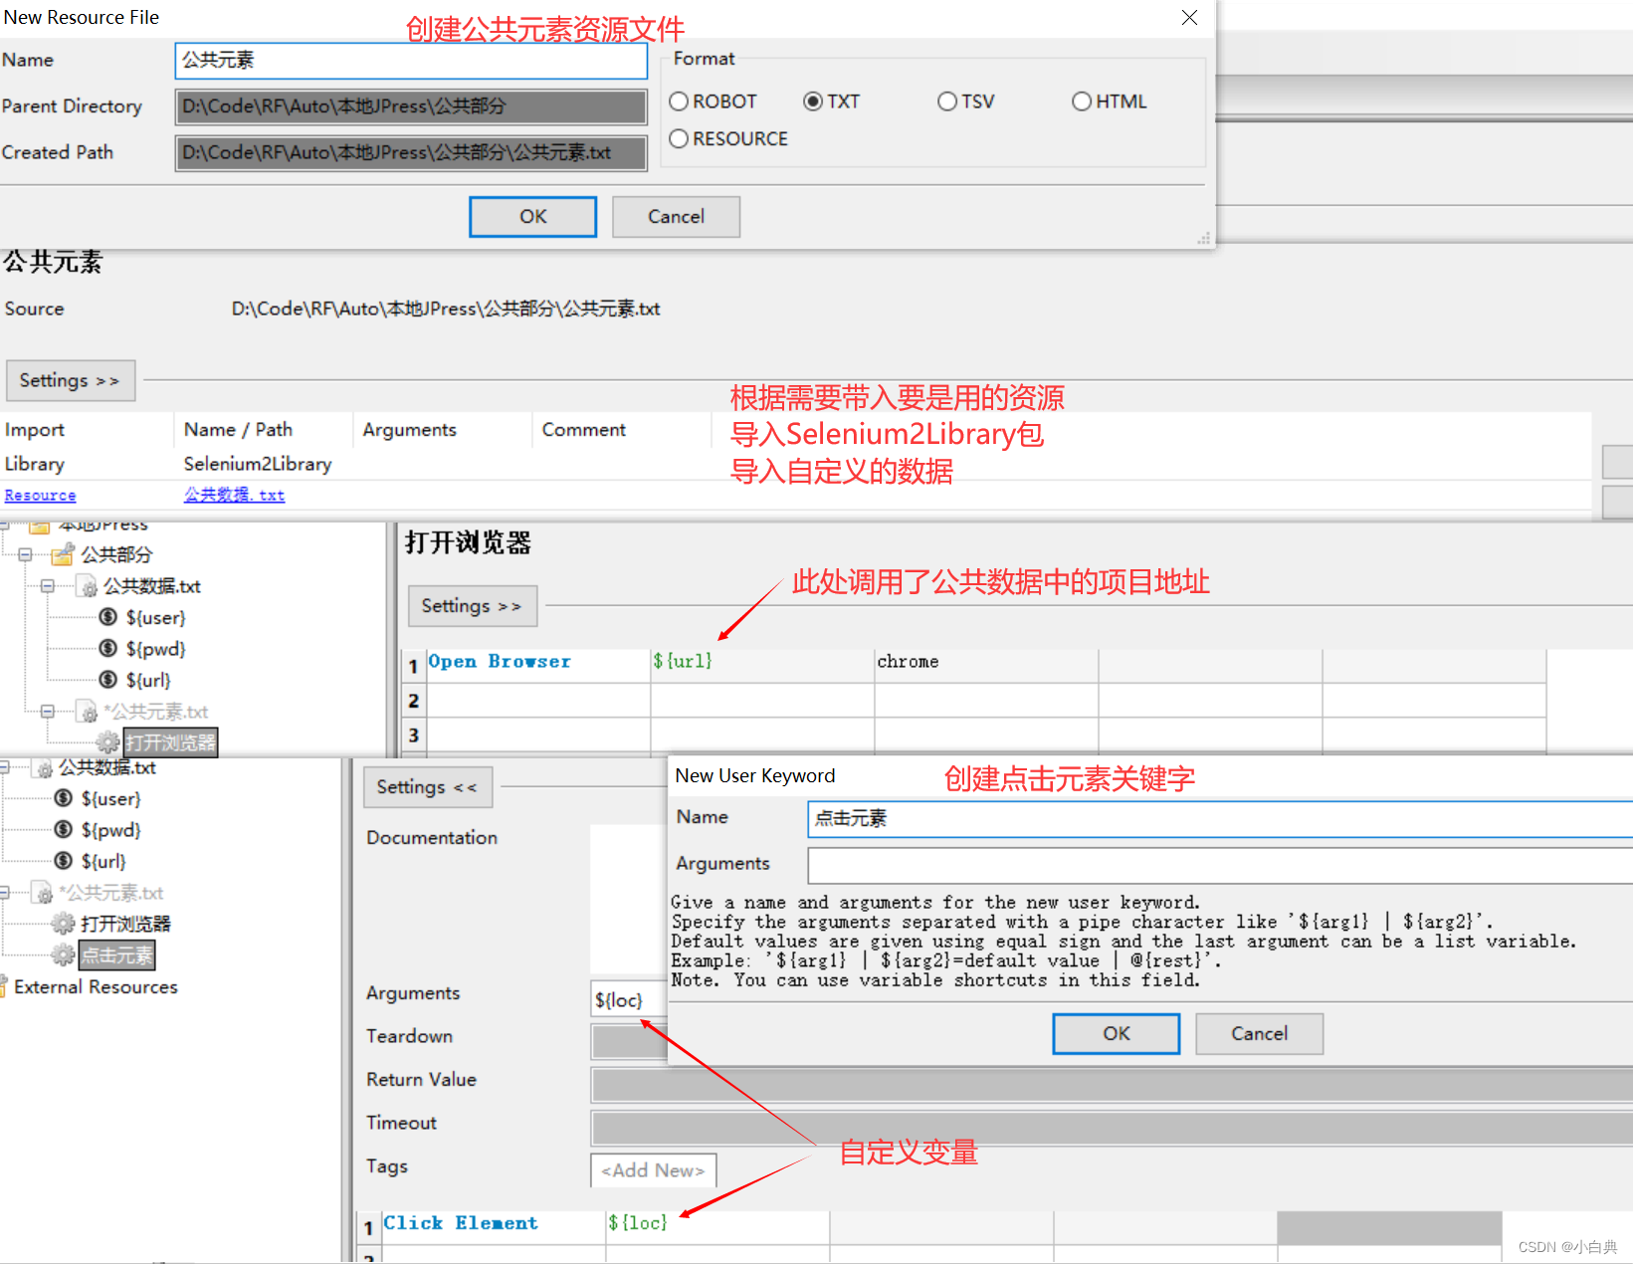Confirm OK in New User Keyword dialog
The image size is (1633, 1264).
coord(1116,1034)
